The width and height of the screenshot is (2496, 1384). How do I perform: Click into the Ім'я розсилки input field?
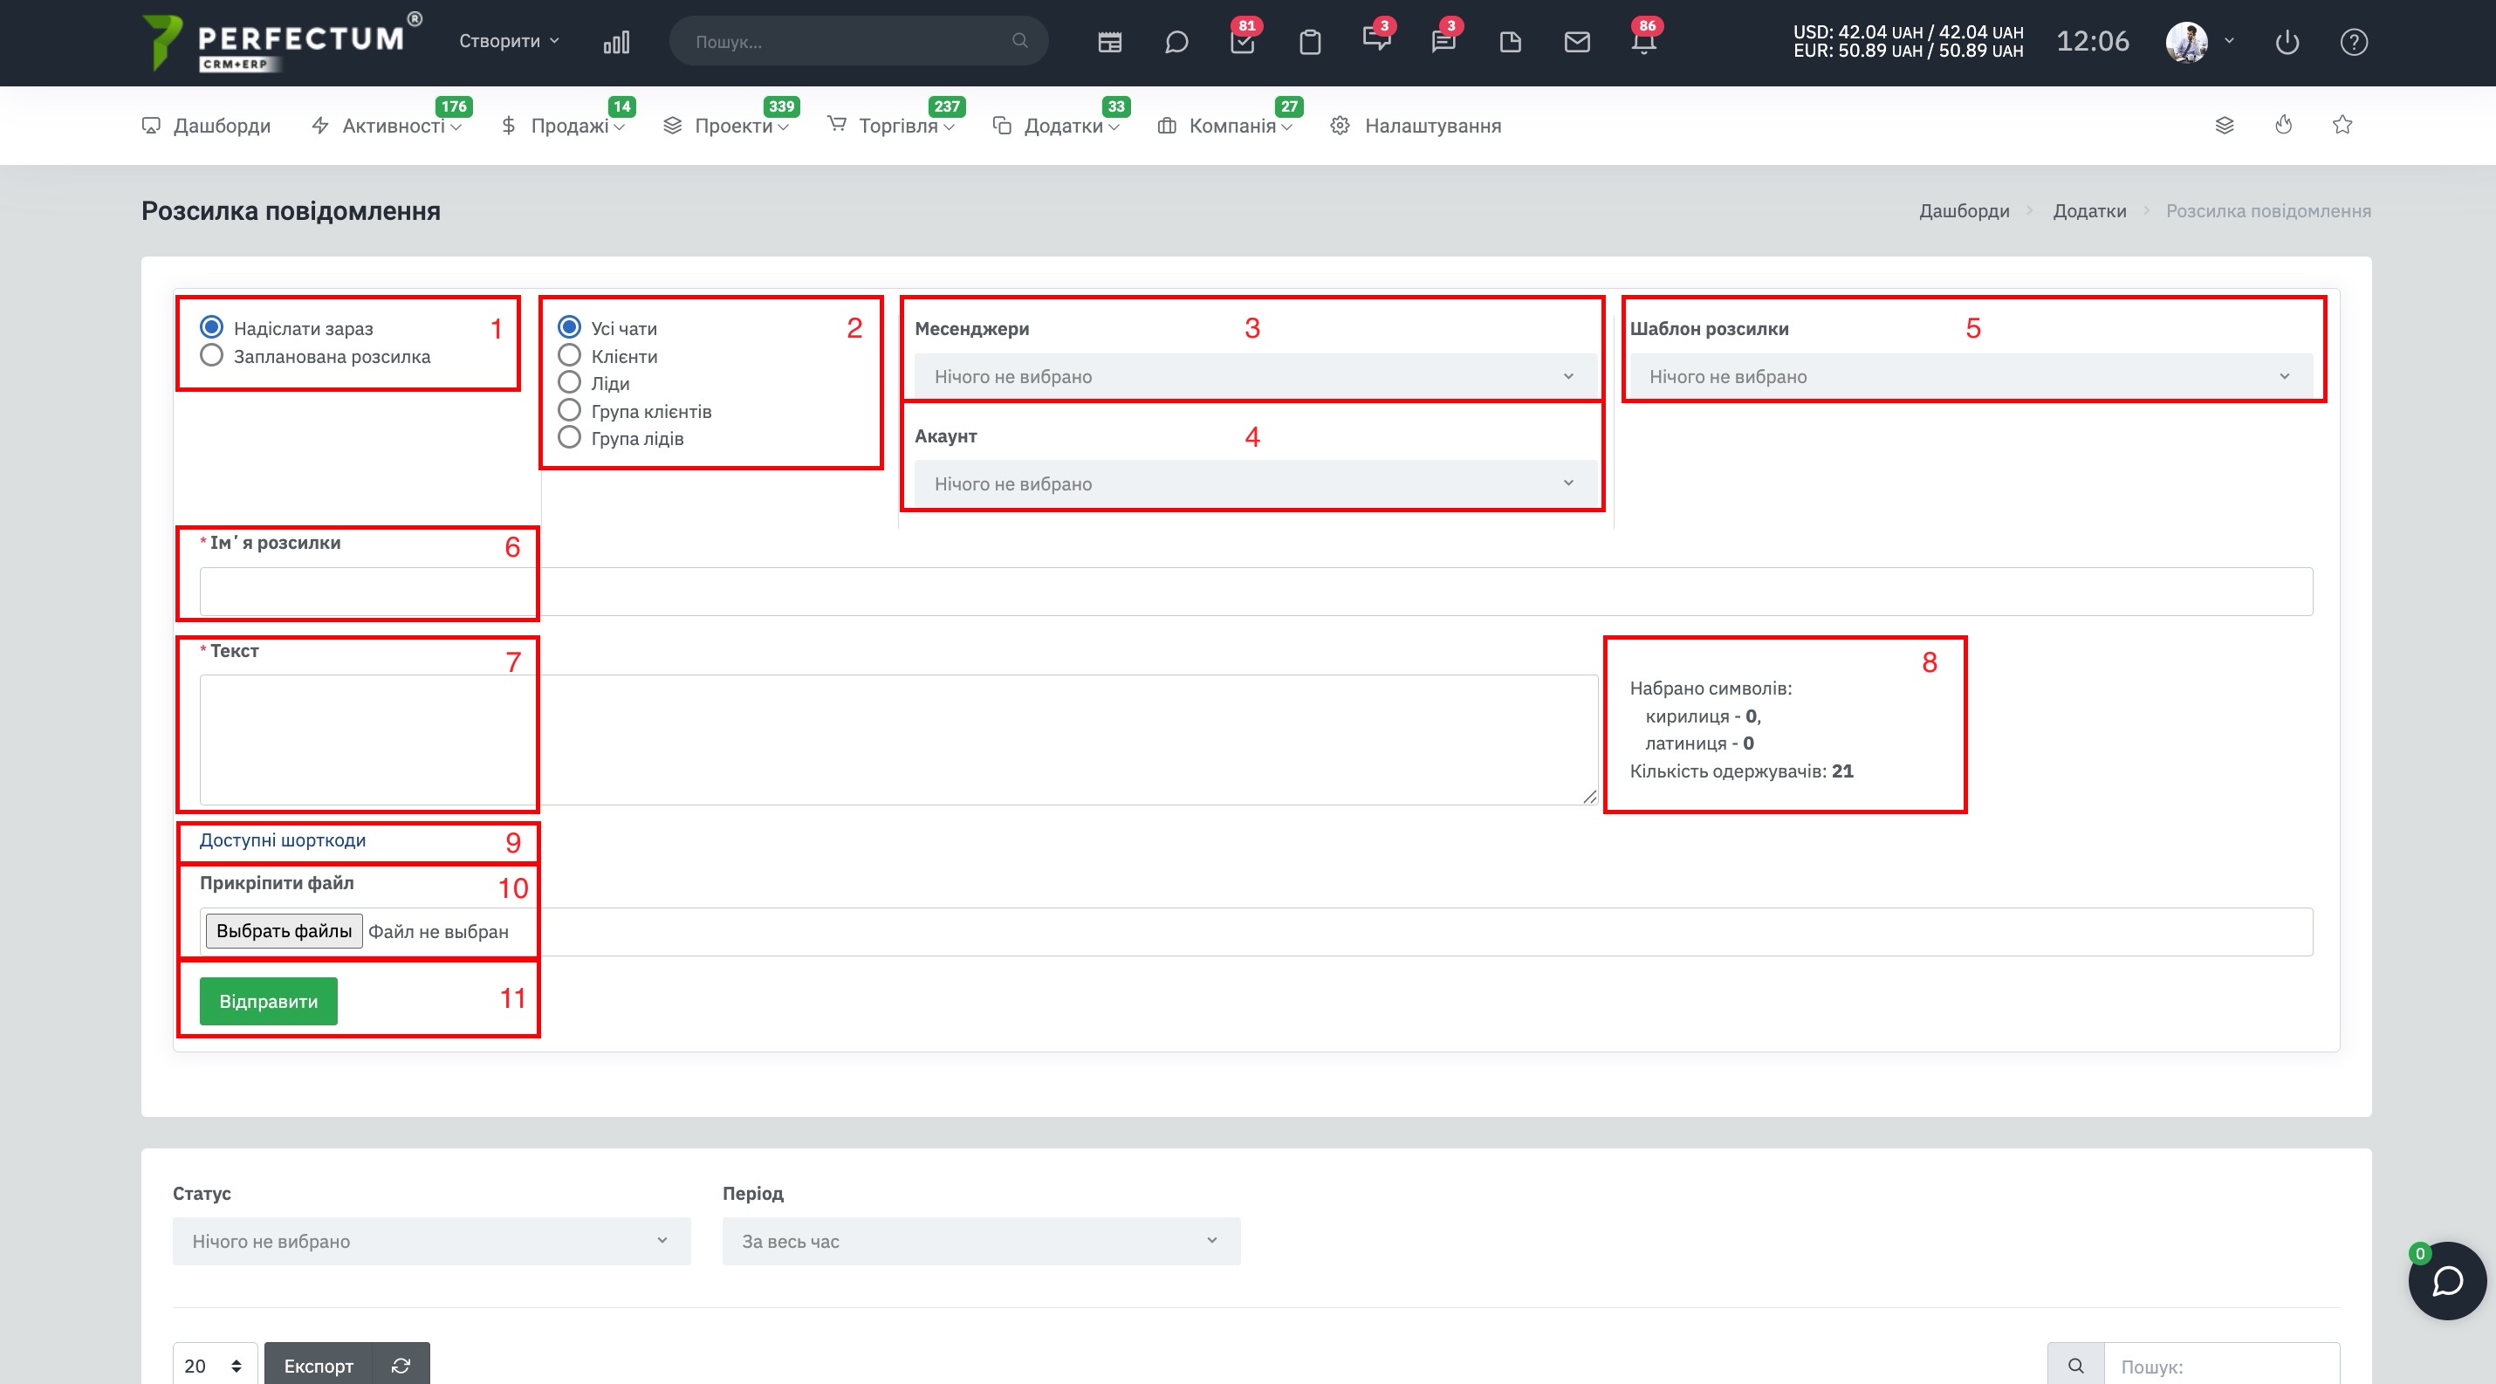pos(1256,591)
